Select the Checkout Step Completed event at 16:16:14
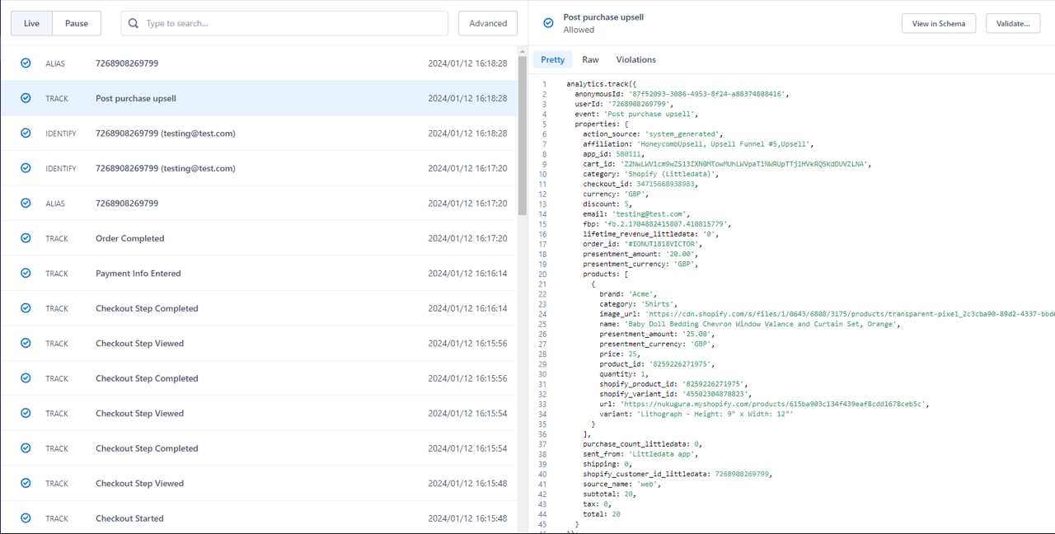This screenshot has height=534, width=1055. click(x=259, y=308)
